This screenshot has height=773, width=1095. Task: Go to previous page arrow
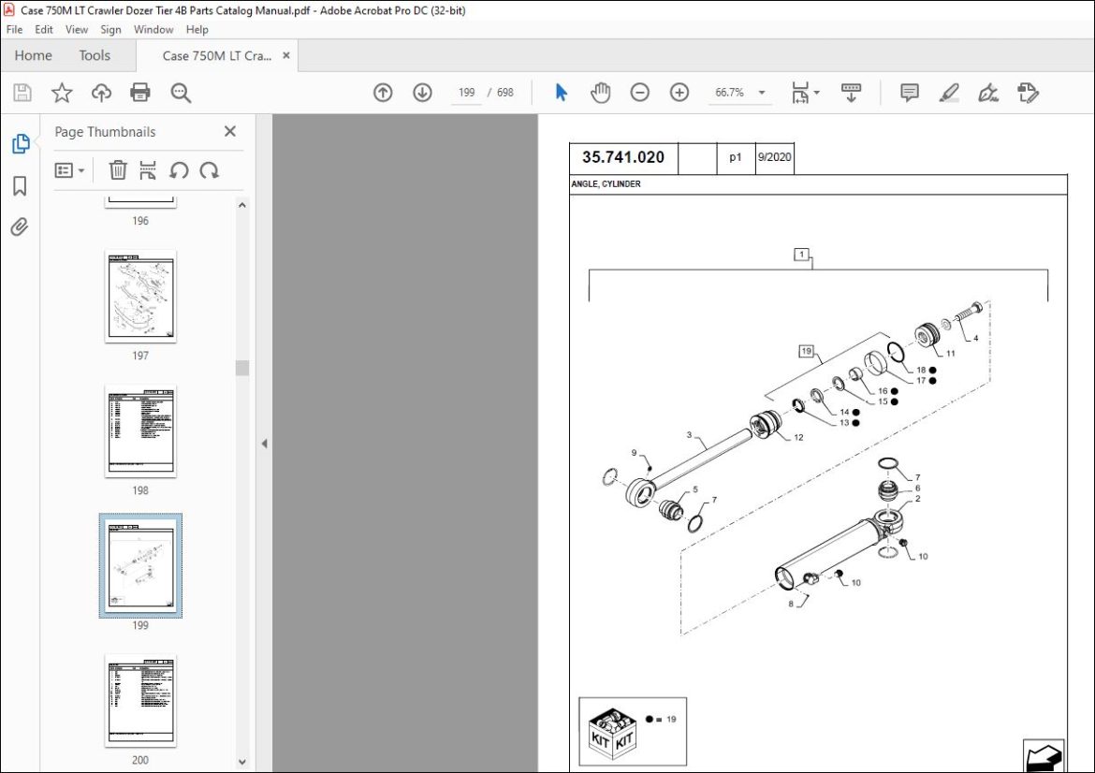click(x=383, y=92)
